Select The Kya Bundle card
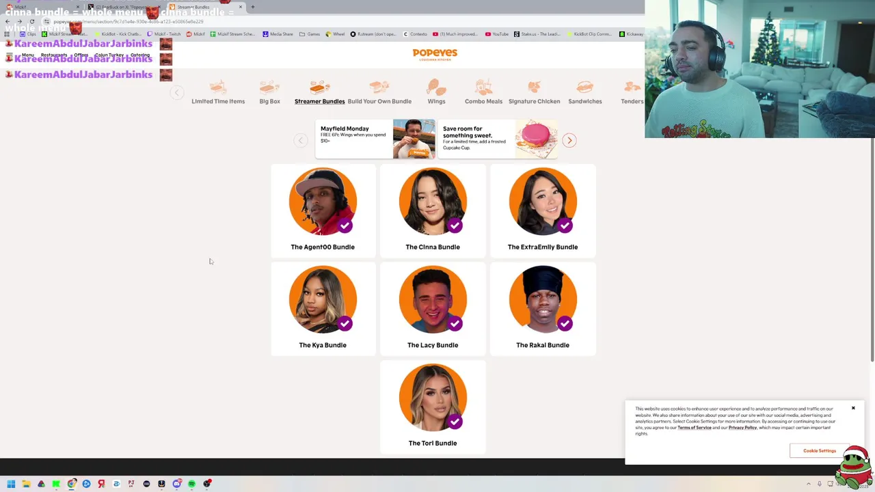 (x=323, y=309)
